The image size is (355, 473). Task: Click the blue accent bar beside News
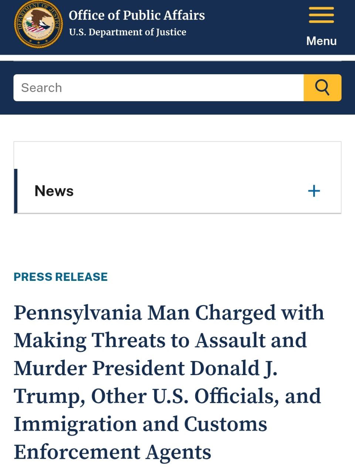pyautogui.click(x=16, y=191)
